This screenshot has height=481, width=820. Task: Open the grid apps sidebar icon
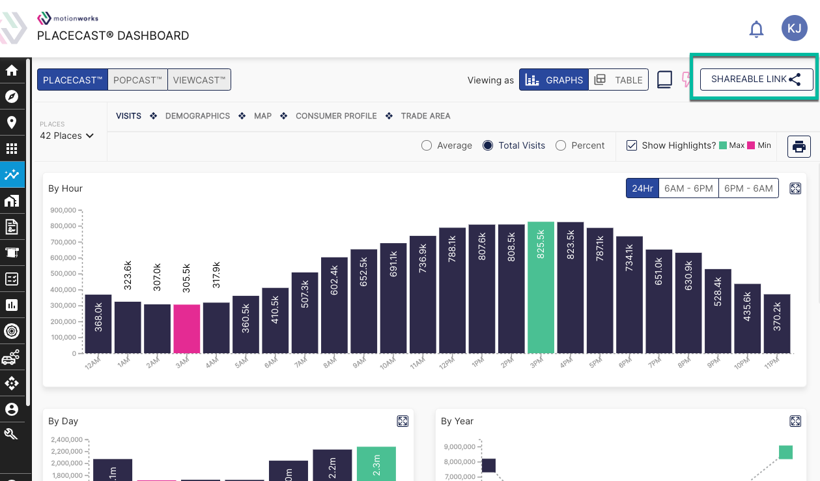(12, 149)
